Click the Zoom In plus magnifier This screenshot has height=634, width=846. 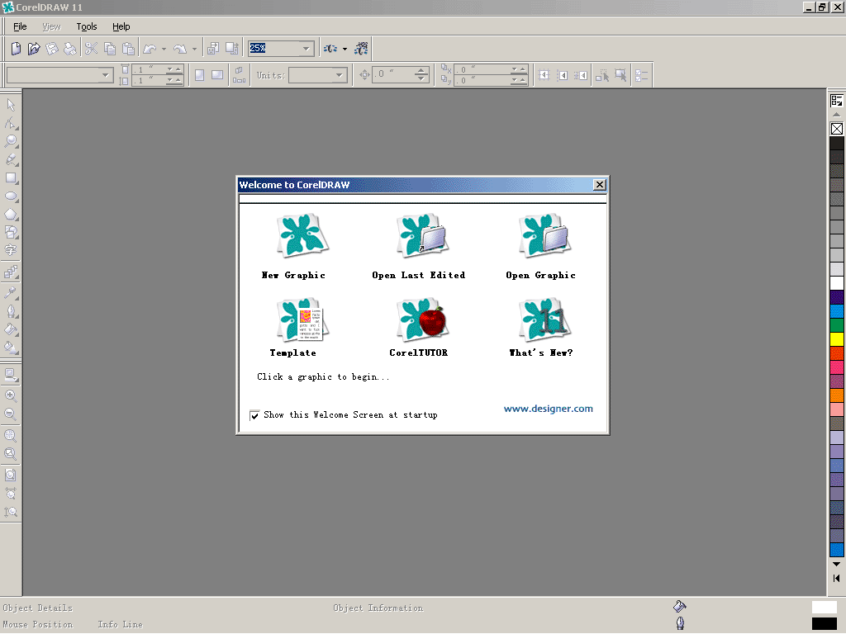pyautogui.click(x=11, y=395)
